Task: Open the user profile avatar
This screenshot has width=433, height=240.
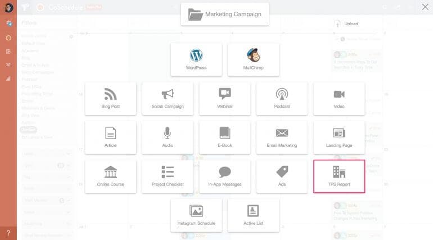Action: click(8, 8)
